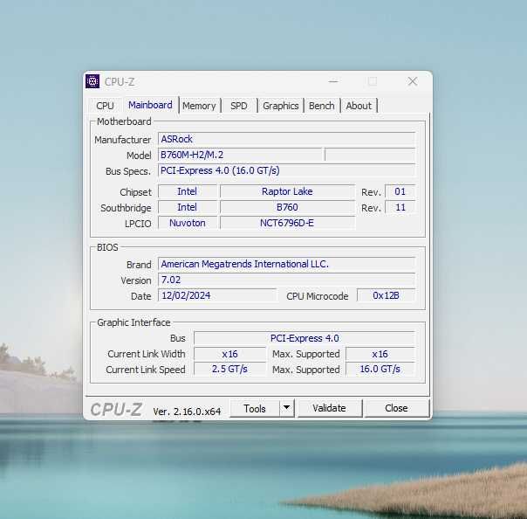Click the Model field B760M-H2/M.2
527x519 pixels.
[240, 155]
